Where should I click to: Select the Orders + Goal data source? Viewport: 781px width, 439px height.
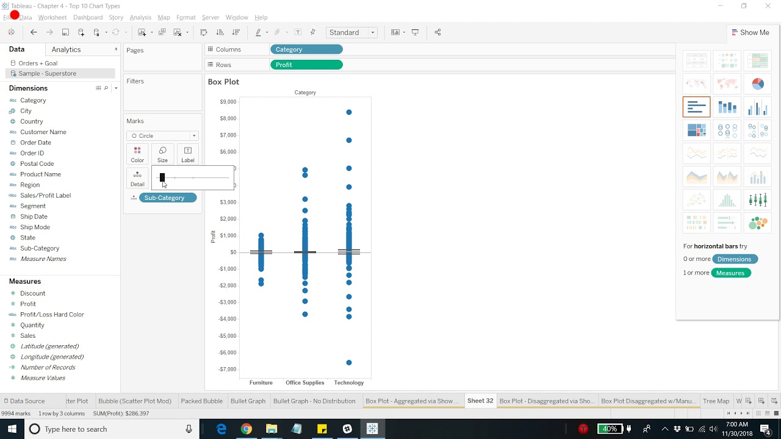[38, 63]
